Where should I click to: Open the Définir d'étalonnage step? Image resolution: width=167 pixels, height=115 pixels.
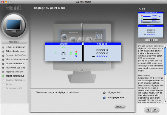15,51
